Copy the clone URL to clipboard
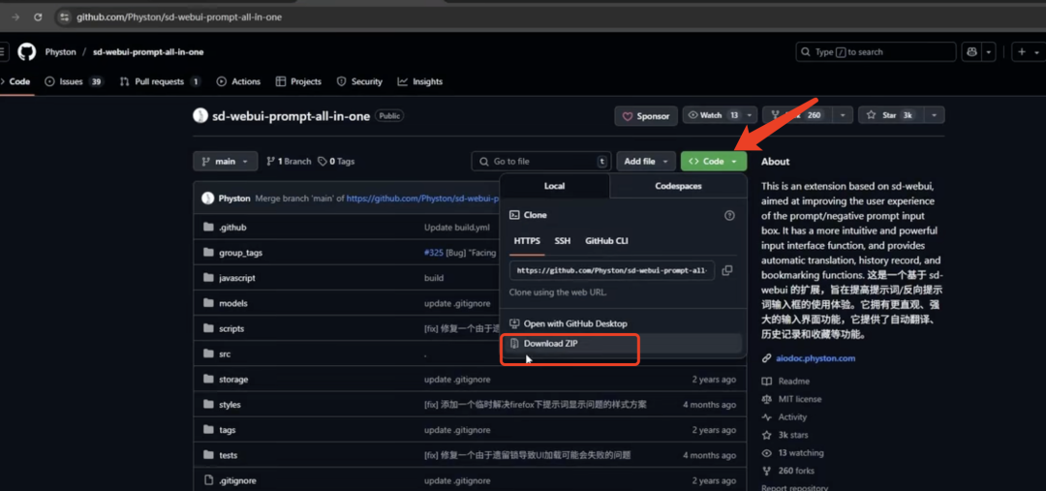 [727, 270]
